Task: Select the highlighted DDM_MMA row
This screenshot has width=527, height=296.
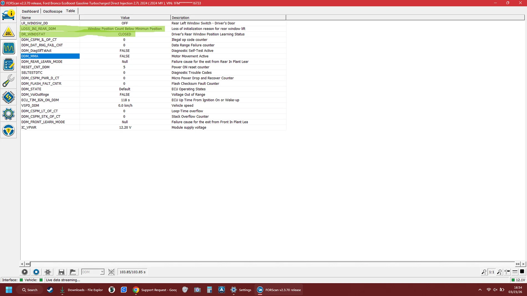Action: (153, 56)
